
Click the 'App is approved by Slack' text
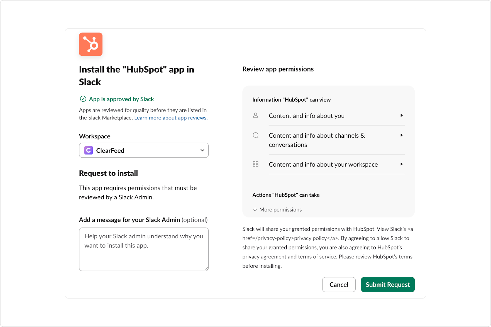(x=122, y=99)
